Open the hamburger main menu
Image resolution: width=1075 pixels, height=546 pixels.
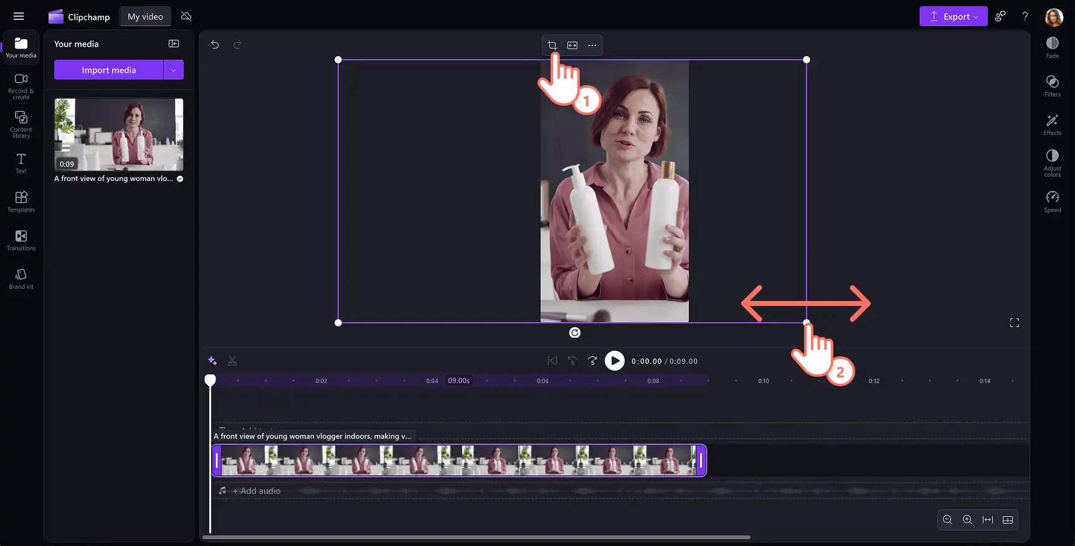(x=19, y=17)
